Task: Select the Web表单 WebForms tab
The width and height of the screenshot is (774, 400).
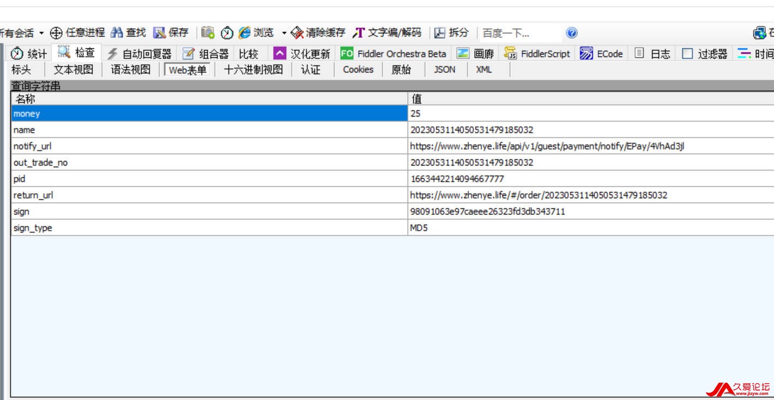Action: click(x=188, y=70)
